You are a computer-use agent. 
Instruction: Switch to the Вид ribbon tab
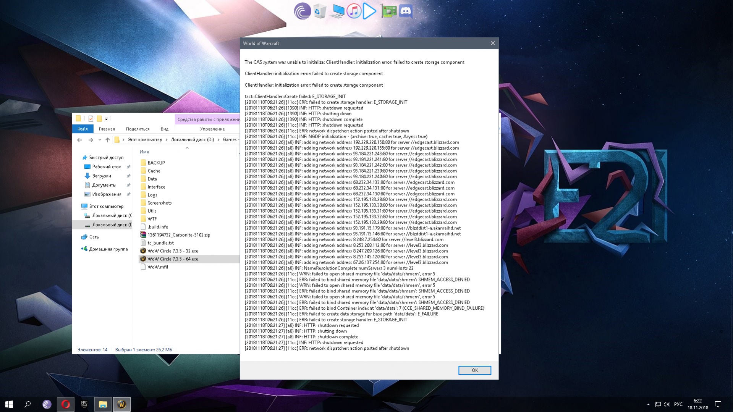[164, 129]
